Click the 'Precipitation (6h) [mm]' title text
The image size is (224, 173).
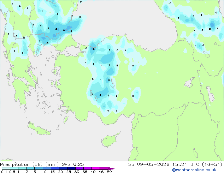29,165
